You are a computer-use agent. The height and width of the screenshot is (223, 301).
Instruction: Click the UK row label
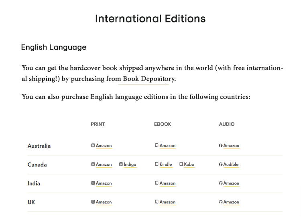click(31, 202)
